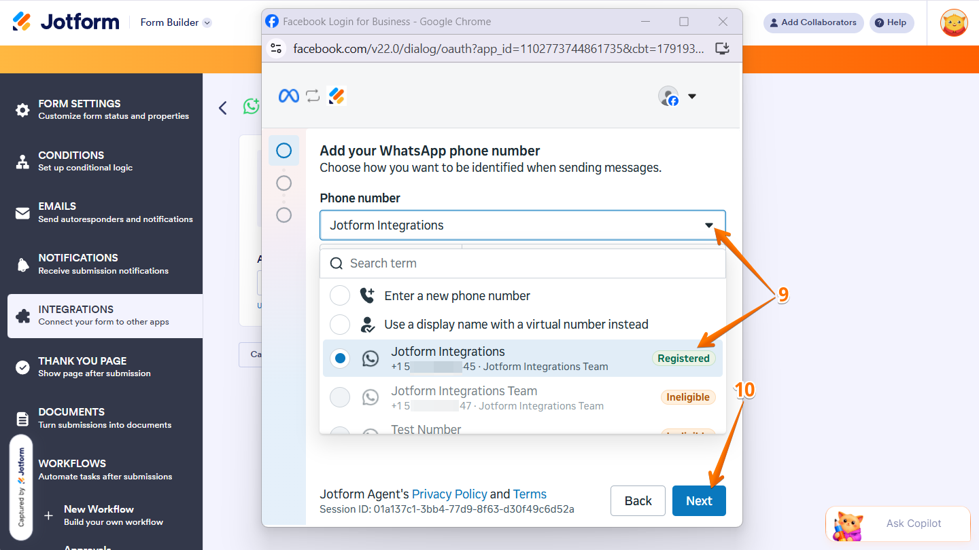Viewport: 979px width, 550px height.
Task: Open the Phone number dropdown
Action: [523, 225]
